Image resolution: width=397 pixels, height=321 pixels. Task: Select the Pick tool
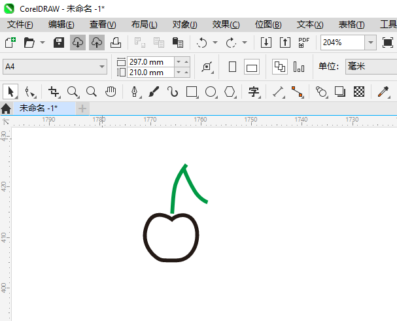coord(10,92)
